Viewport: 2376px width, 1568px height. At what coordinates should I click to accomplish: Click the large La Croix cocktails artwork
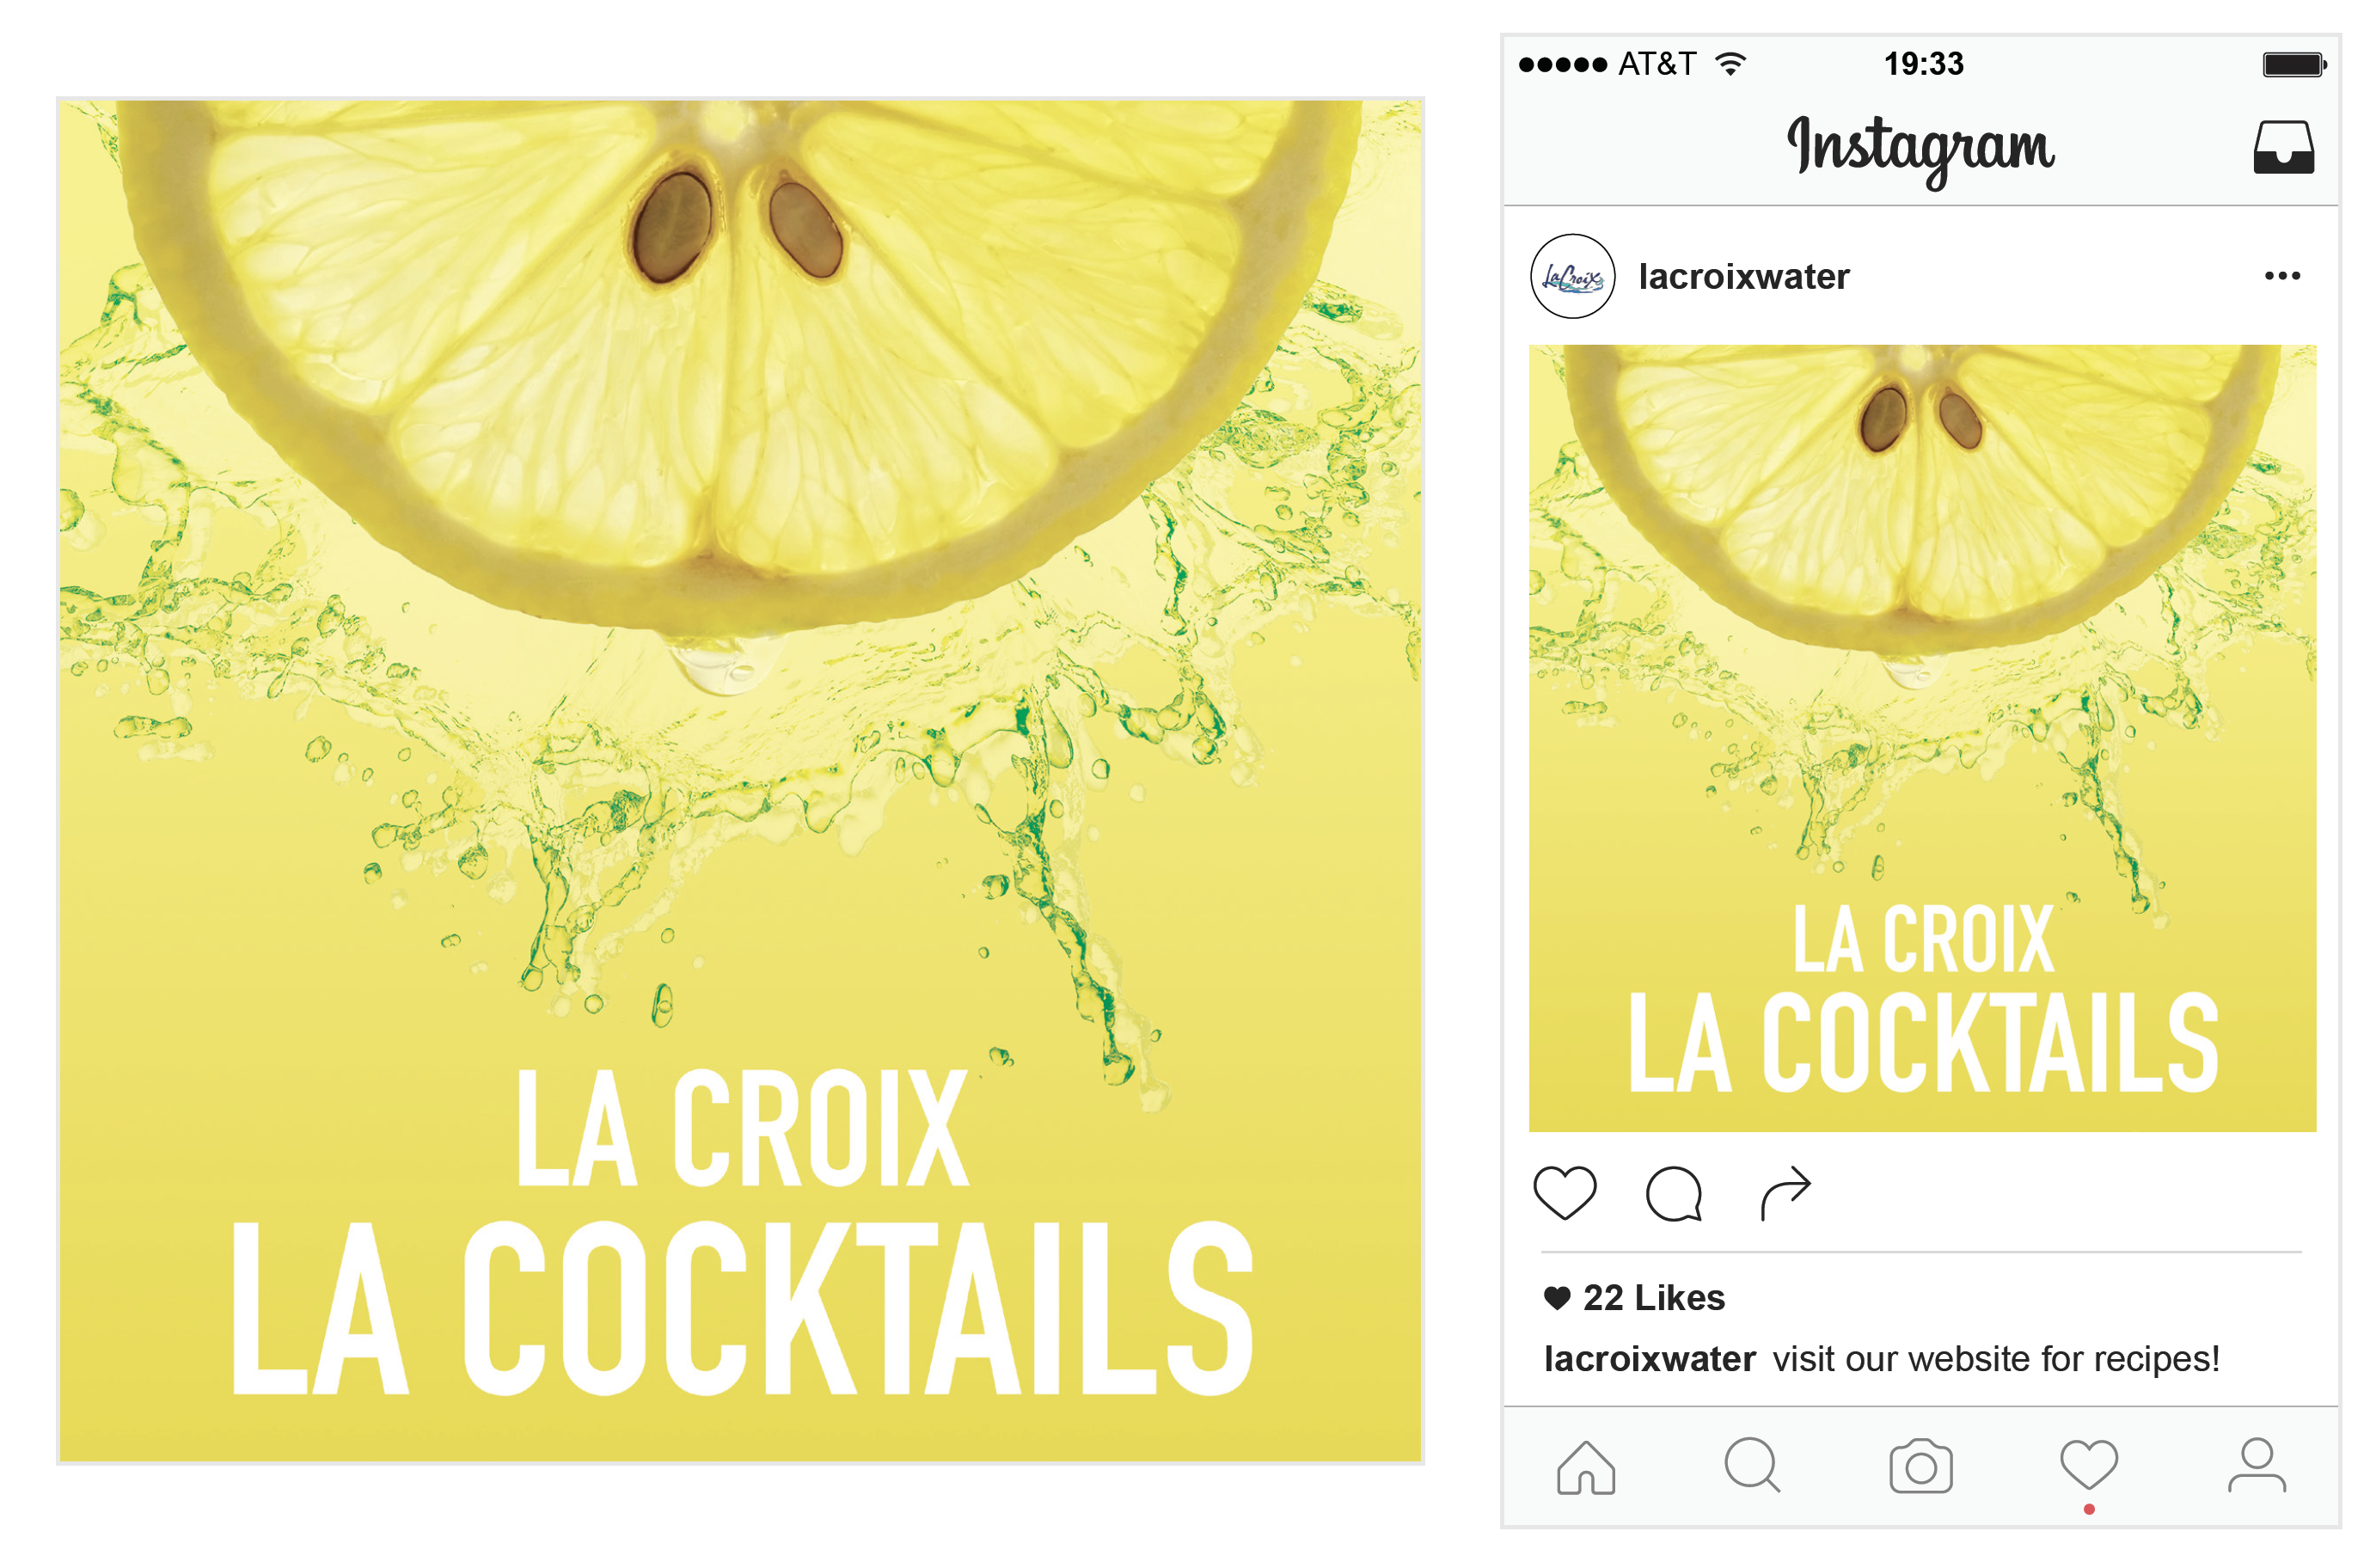pyautogui.click(x=741, y=781)
